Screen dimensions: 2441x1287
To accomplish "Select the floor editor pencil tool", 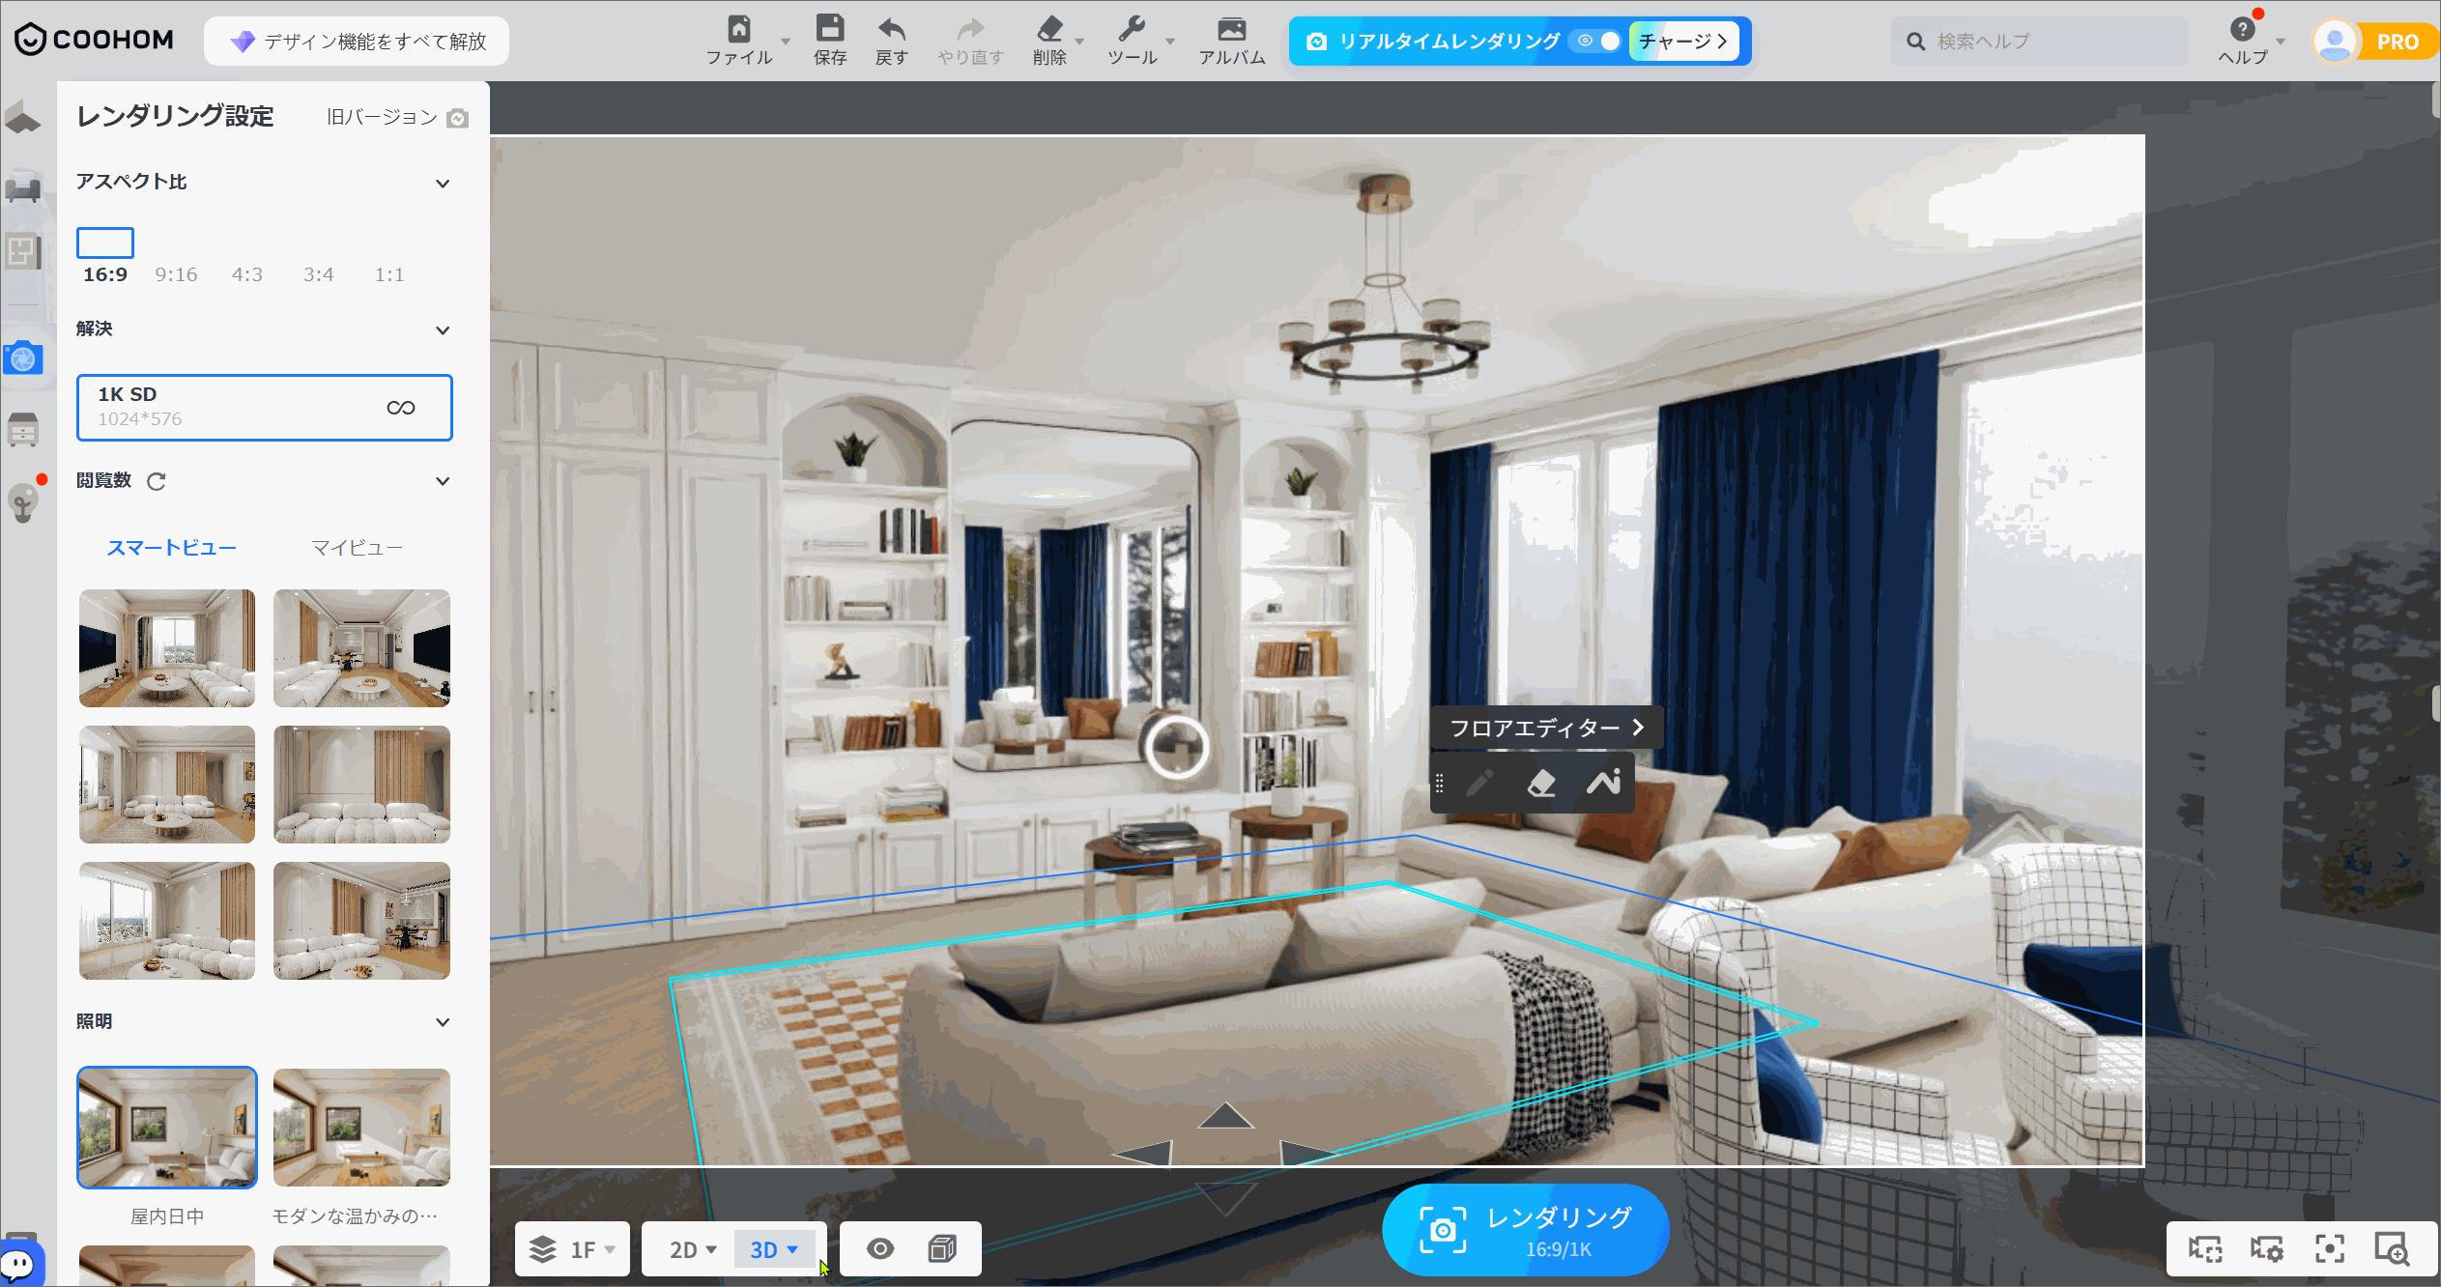I will (x=1479, y=783).
